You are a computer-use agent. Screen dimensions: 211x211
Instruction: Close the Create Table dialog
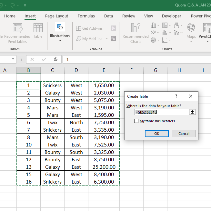pyautogui.click(x=191, y=96)
